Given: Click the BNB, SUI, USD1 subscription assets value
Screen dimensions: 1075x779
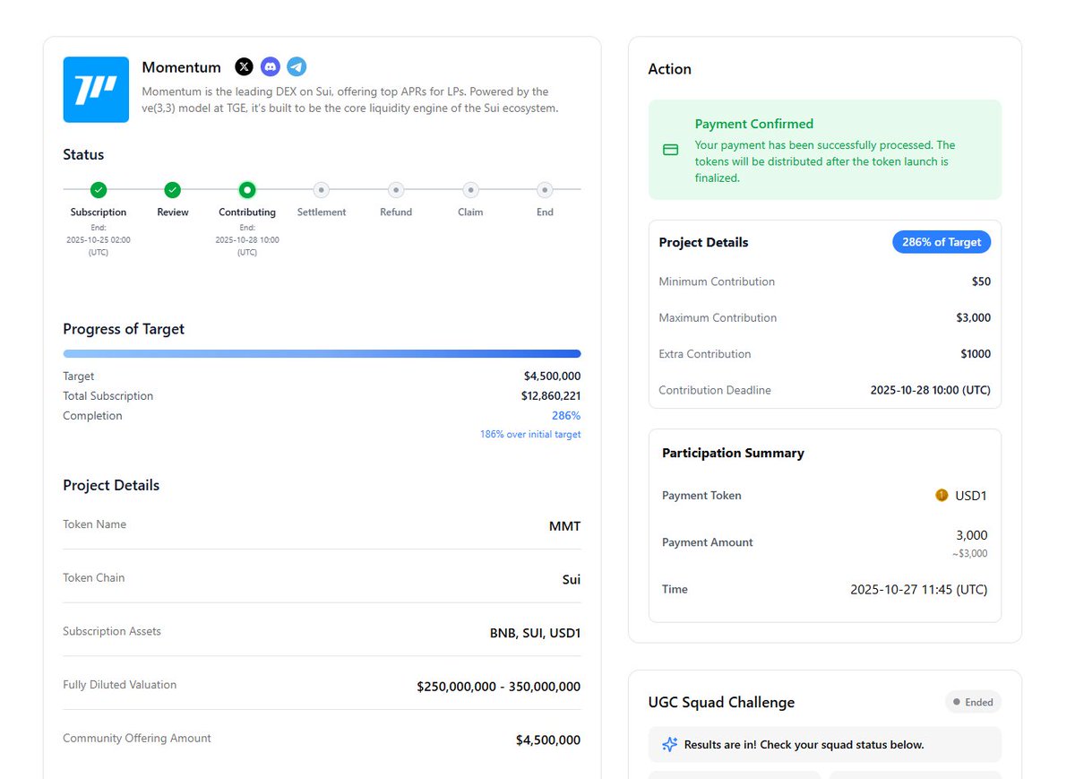Looking at the screenshot, I should 535,633.
